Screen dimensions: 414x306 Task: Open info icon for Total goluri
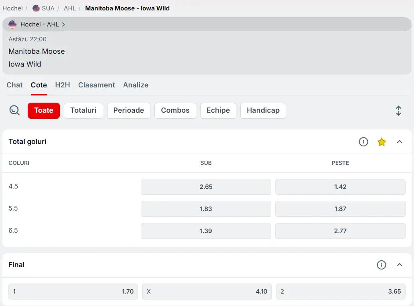pos(363,142)
